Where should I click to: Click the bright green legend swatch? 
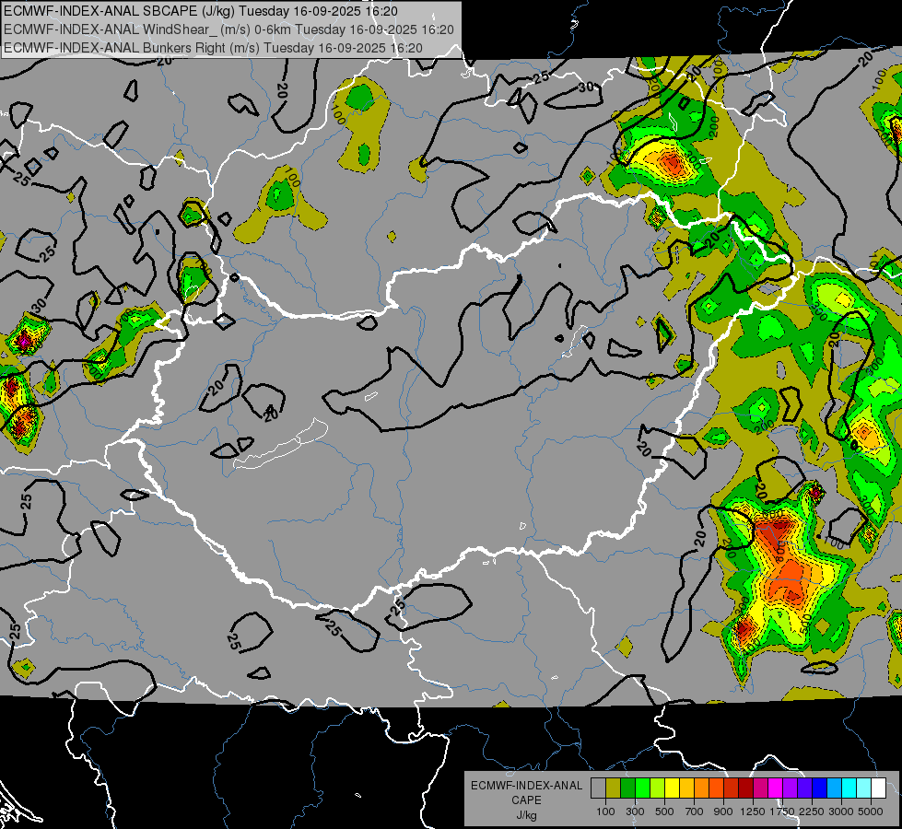click(x=642, y=788)
